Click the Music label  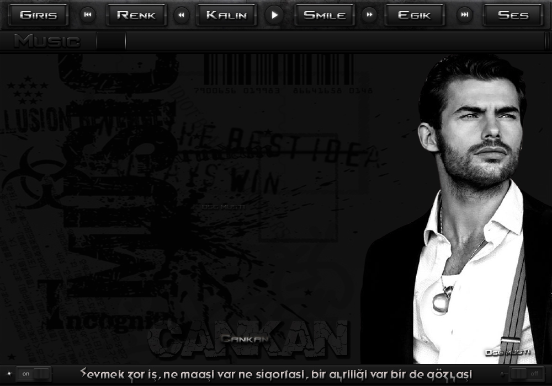[x=47, y=41]
